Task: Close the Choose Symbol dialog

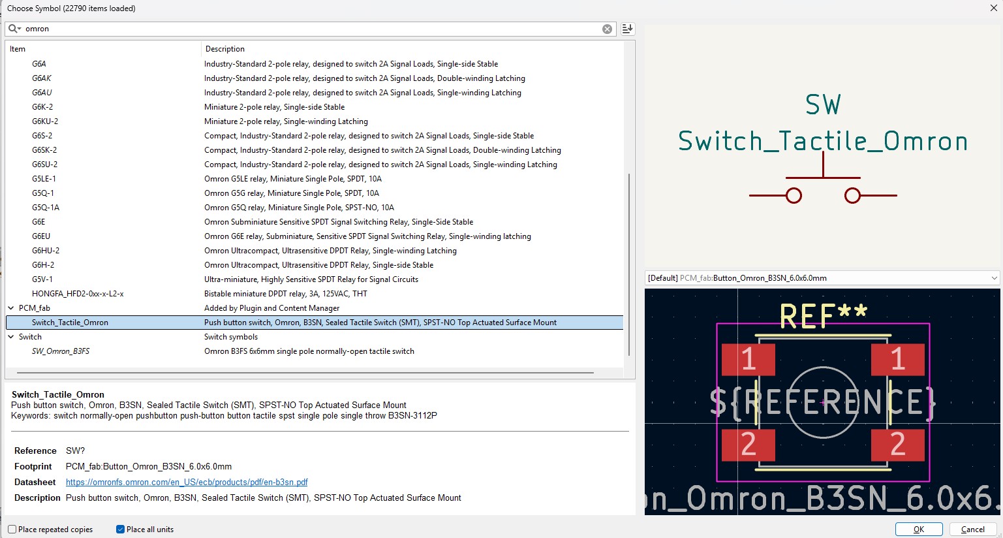Action: point(993,8)
